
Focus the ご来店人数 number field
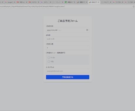click(x=67, y=48)
